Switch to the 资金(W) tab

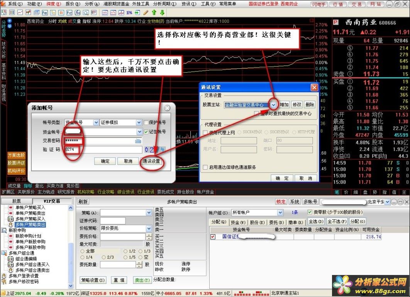click(x=238, y=222)
